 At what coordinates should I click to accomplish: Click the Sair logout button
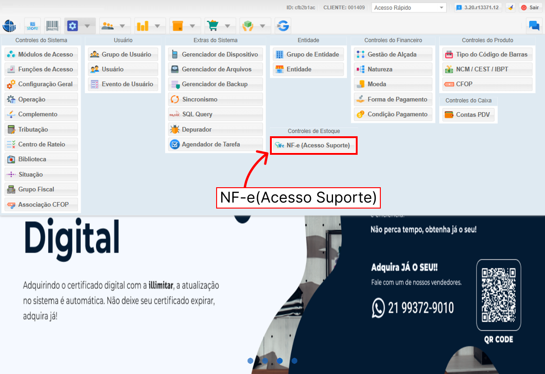pos(530,7)
